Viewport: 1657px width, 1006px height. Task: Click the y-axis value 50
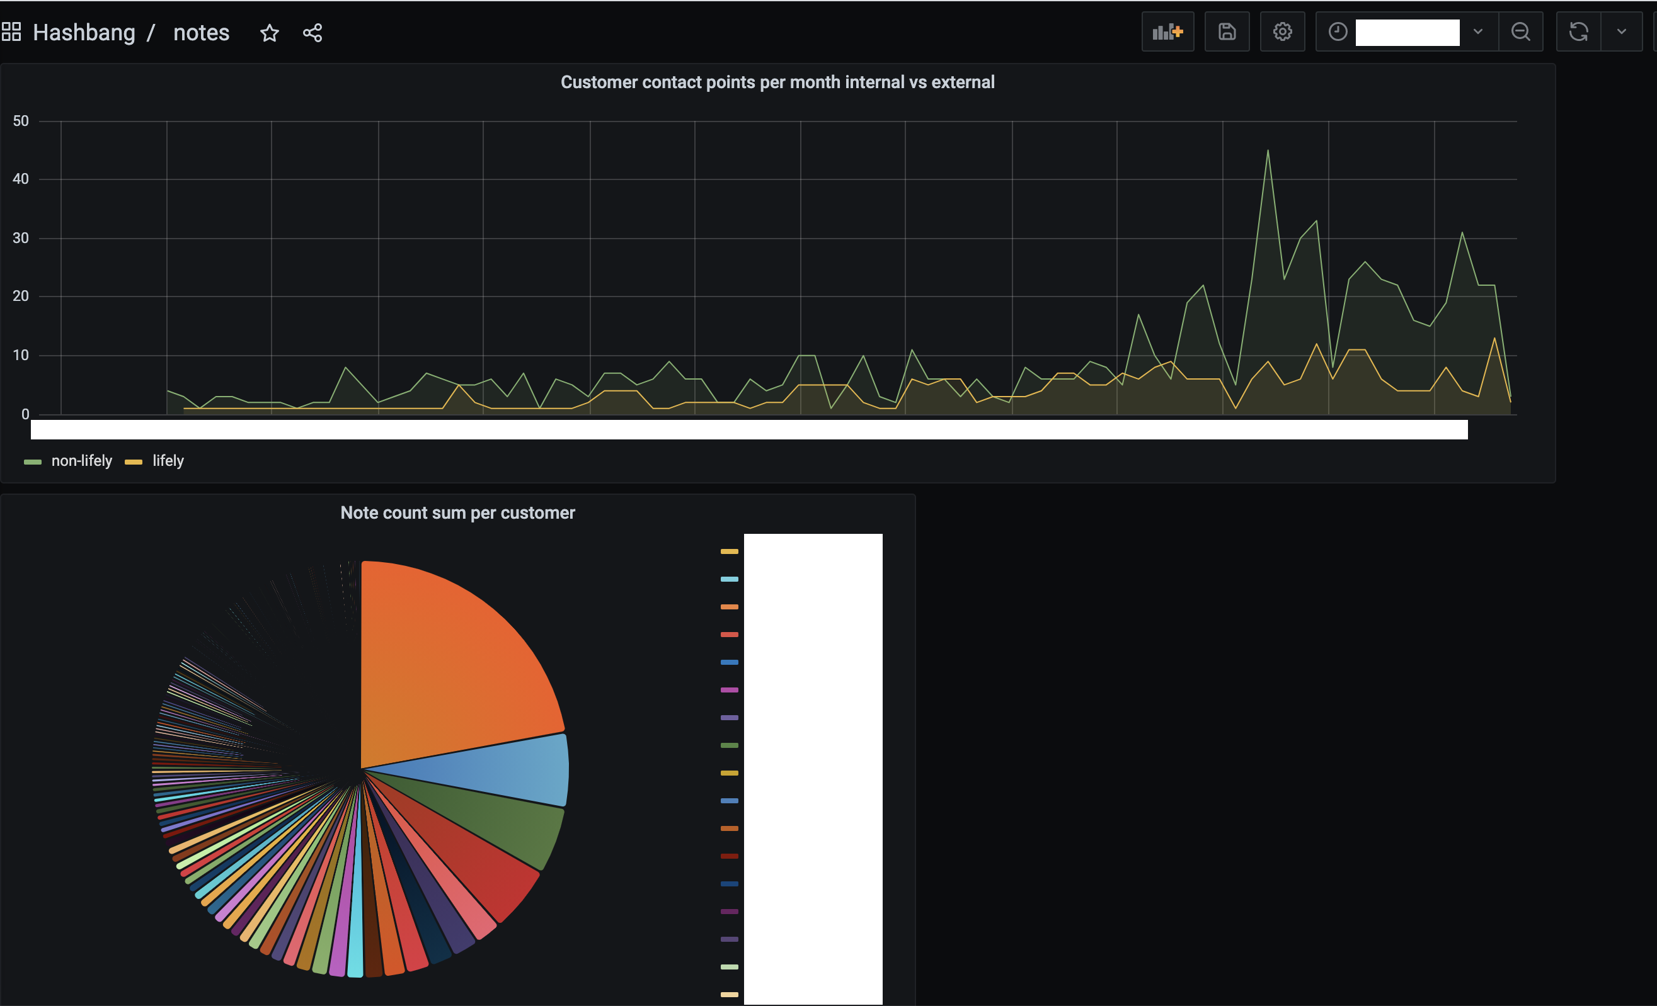[x=21, y=121]
